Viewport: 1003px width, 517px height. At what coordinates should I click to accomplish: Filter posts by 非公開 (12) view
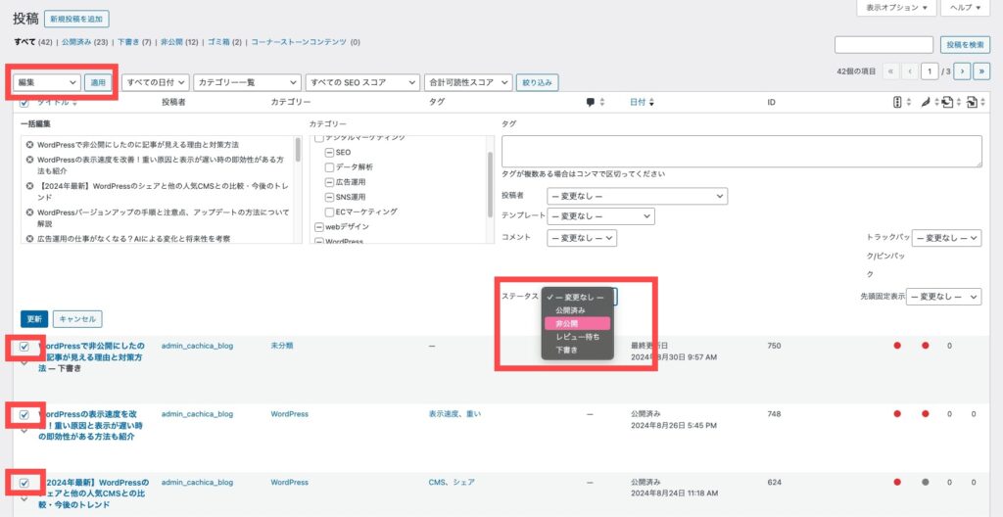[x=179, y=42]
